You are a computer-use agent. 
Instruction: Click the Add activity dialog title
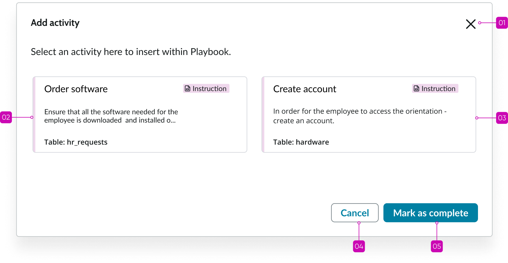[x=55, y=23]
